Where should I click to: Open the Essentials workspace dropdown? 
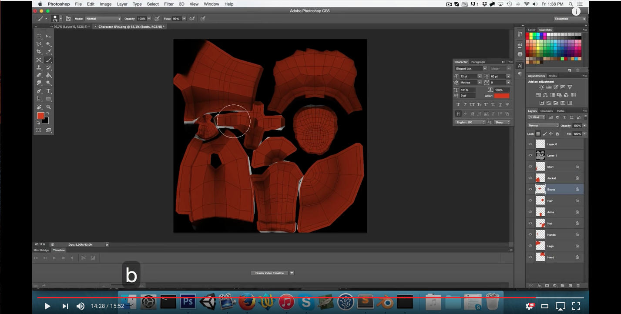point(570,19)
